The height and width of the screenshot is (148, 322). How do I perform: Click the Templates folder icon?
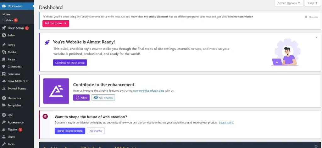tap(4, 105)
